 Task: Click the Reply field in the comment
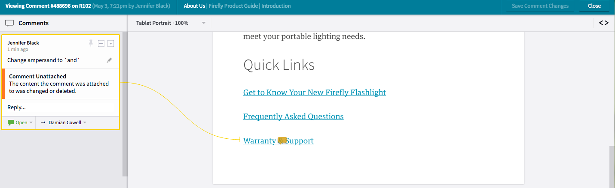(x=60, y=107)
